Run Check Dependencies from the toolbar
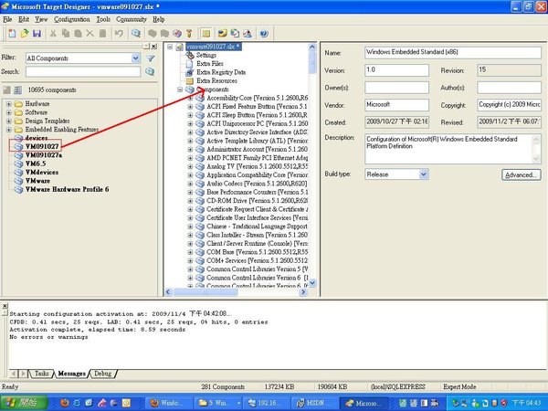 pyautogui.click(x=177, y=33)
